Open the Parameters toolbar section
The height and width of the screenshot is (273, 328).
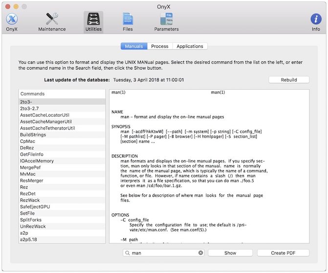pyautogui.click(x=166, y=22)
